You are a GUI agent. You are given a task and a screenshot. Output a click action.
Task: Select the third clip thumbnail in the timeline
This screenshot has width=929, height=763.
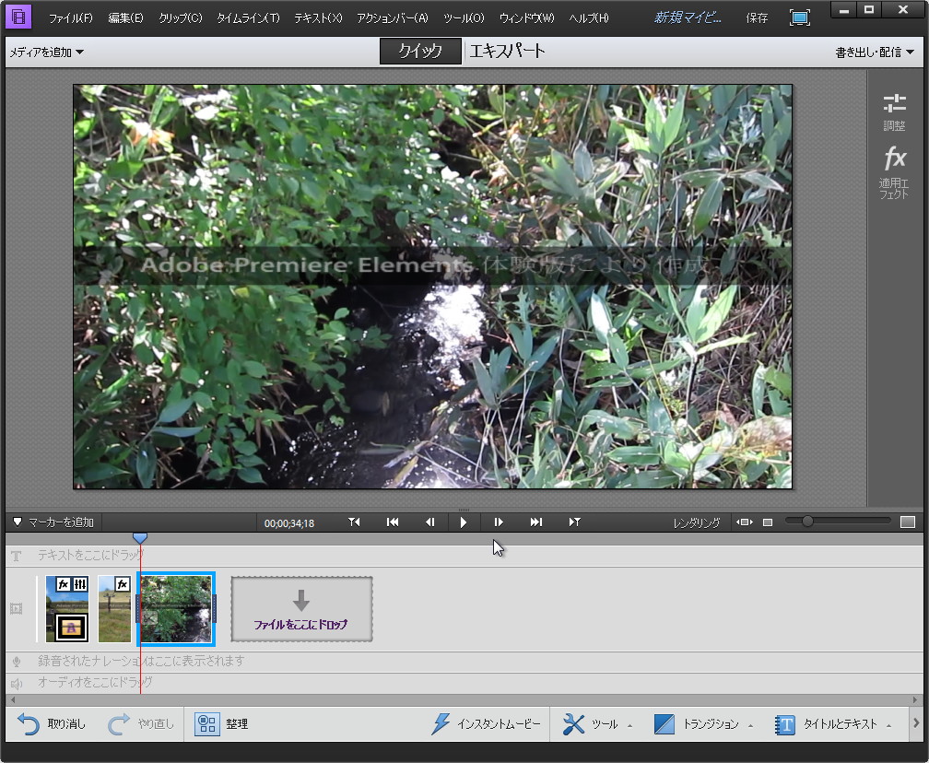[176, 608]
